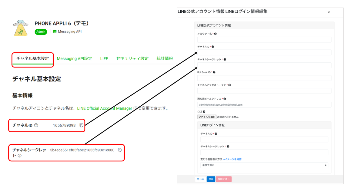Image resolution: width=348 pixels, height=188 pixels.
Task: Click the Messaging API chat icon
Action: point(55,31)
